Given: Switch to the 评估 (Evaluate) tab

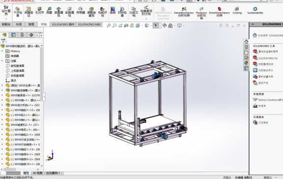Looking at the screenshot, I should pyautogui.click(x=44, y=24).
